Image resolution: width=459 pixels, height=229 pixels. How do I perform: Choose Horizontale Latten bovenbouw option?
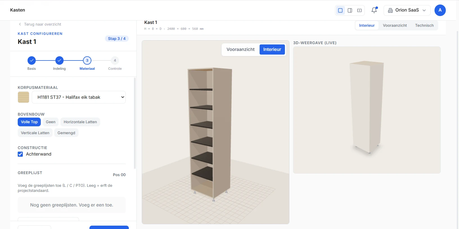(x=80, y=122)
